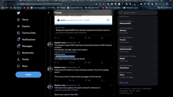The width and height of the screenshot is (173, 97).
Task: Open more options on the FAKE orgs/repos tweet
Action: pyautogui.click(x=111, y=43)
